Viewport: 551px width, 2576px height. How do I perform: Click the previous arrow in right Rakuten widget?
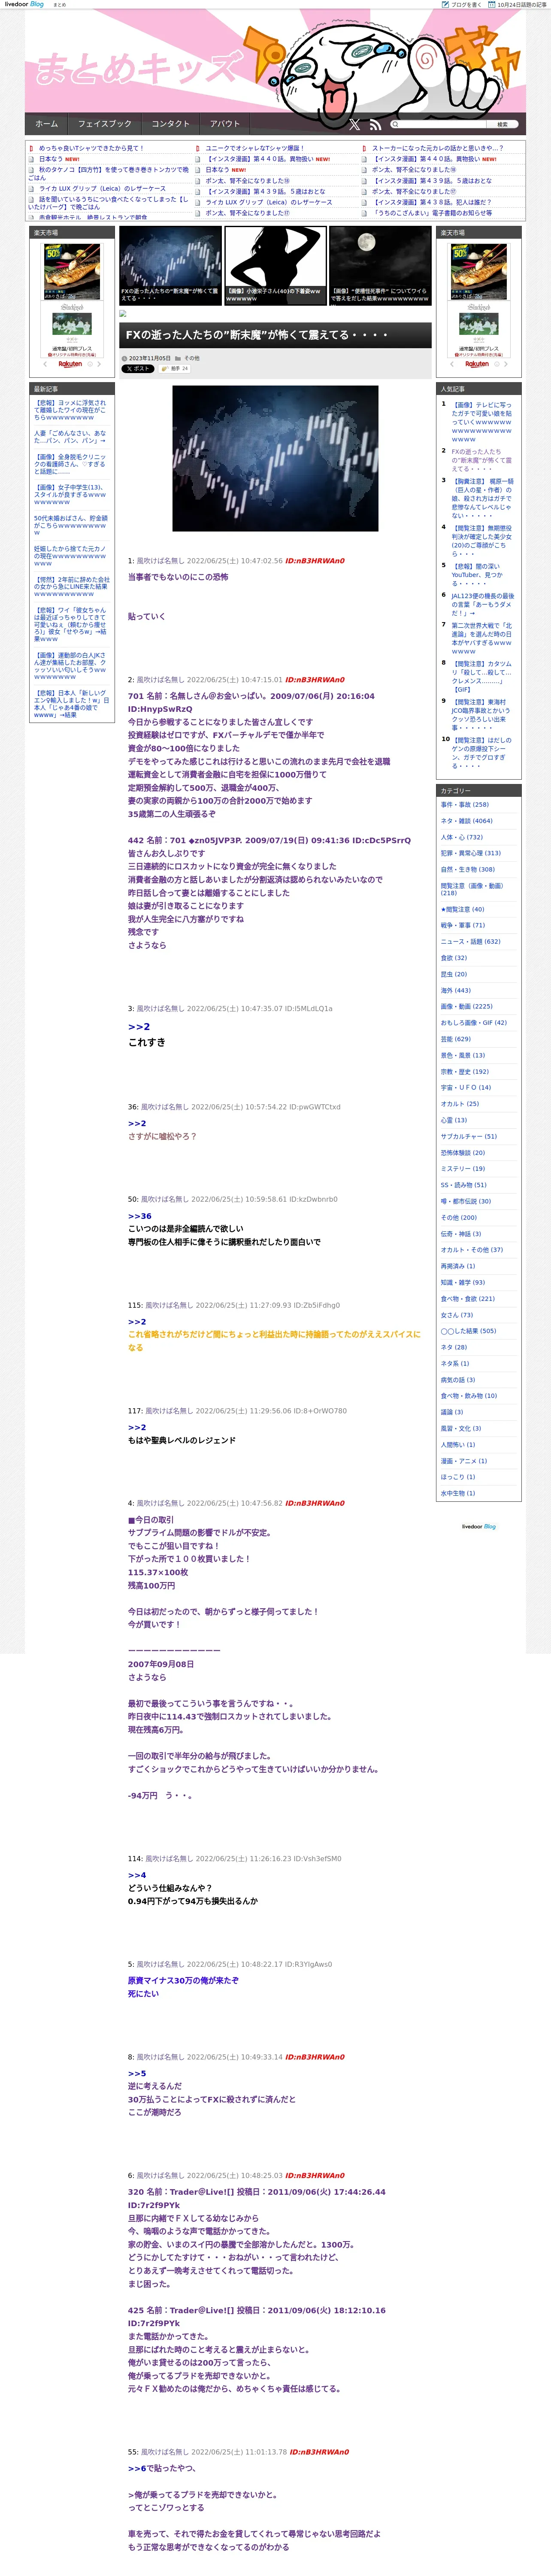452,364
